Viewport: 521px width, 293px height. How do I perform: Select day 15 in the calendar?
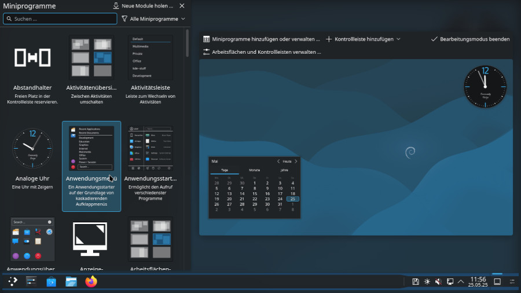click(255, 193)
